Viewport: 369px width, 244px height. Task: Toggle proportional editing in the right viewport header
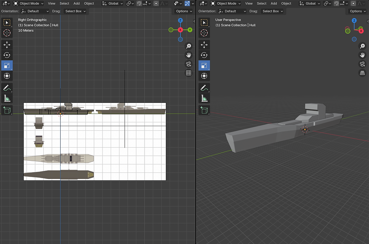(353, 3)
